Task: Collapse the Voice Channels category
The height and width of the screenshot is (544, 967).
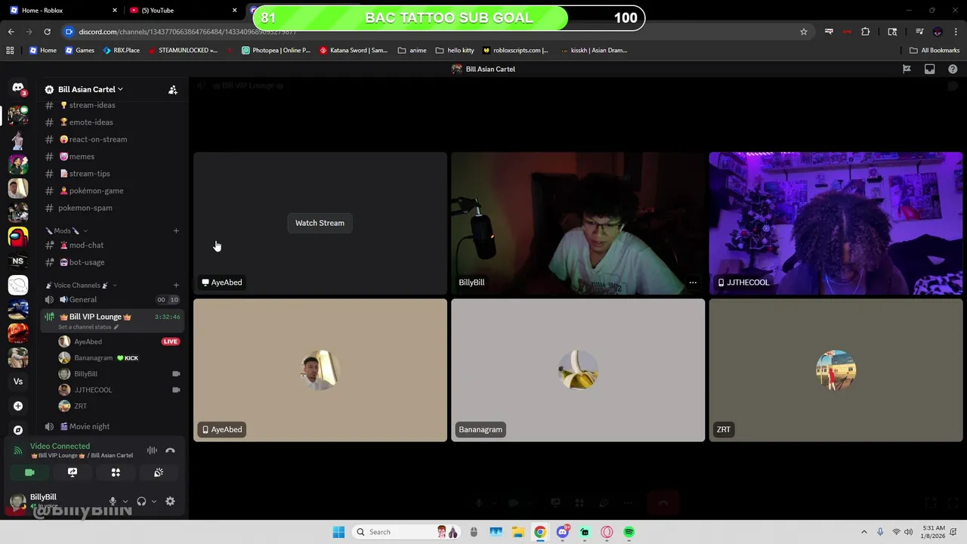Action: tap(81, 285)
